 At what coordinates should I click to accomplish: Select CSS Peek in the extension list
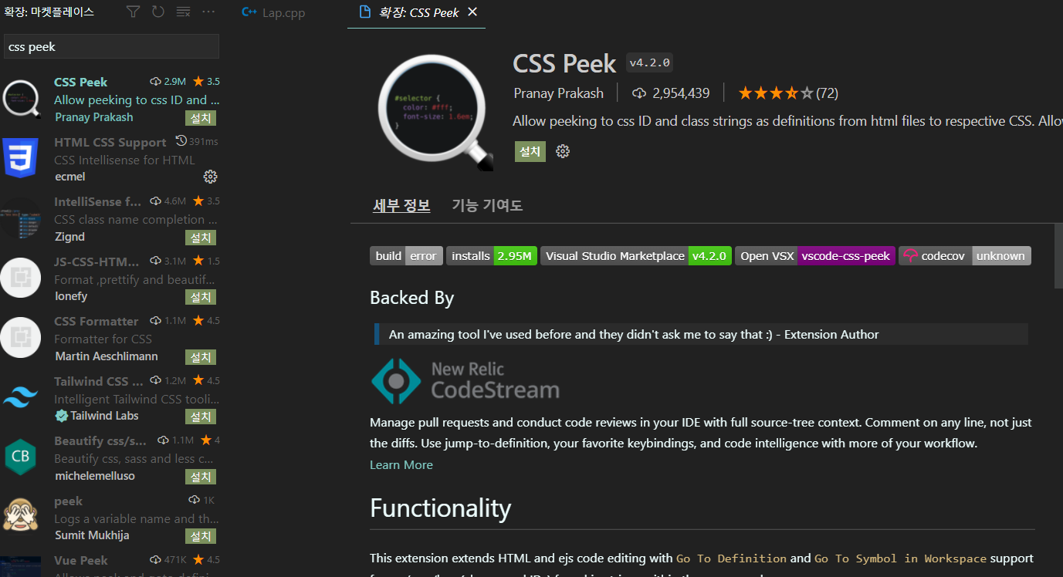pyautogui.click(x=111, y=99)
